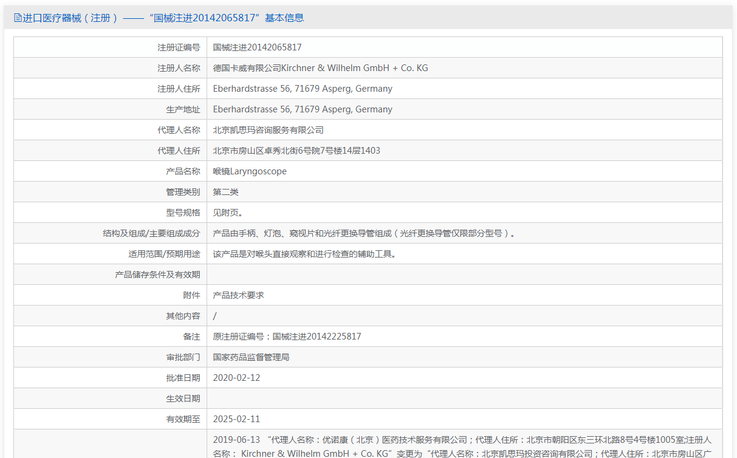
Task: Select the 生产地址 address value
Action: click(x=303, y=109)
